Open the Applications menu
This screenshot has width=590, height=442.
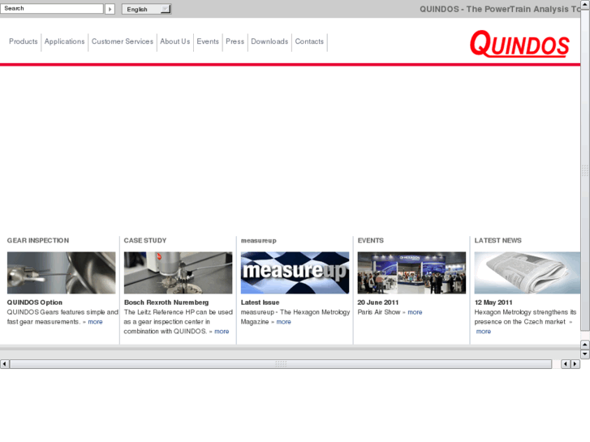coord(64,41)
